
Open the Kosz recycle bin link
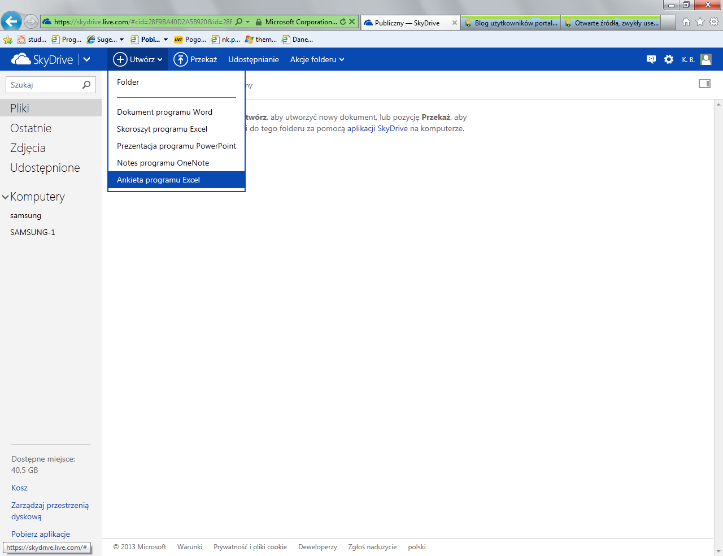(19, 488)
